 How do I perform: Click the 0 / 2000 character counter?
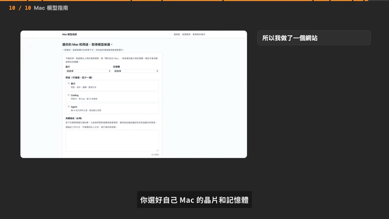pos(155,155)
